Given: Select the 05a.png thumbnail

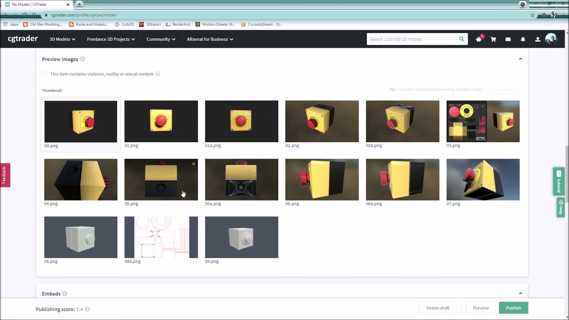Looking at the screenshot, I should click(x=241, y=180).
